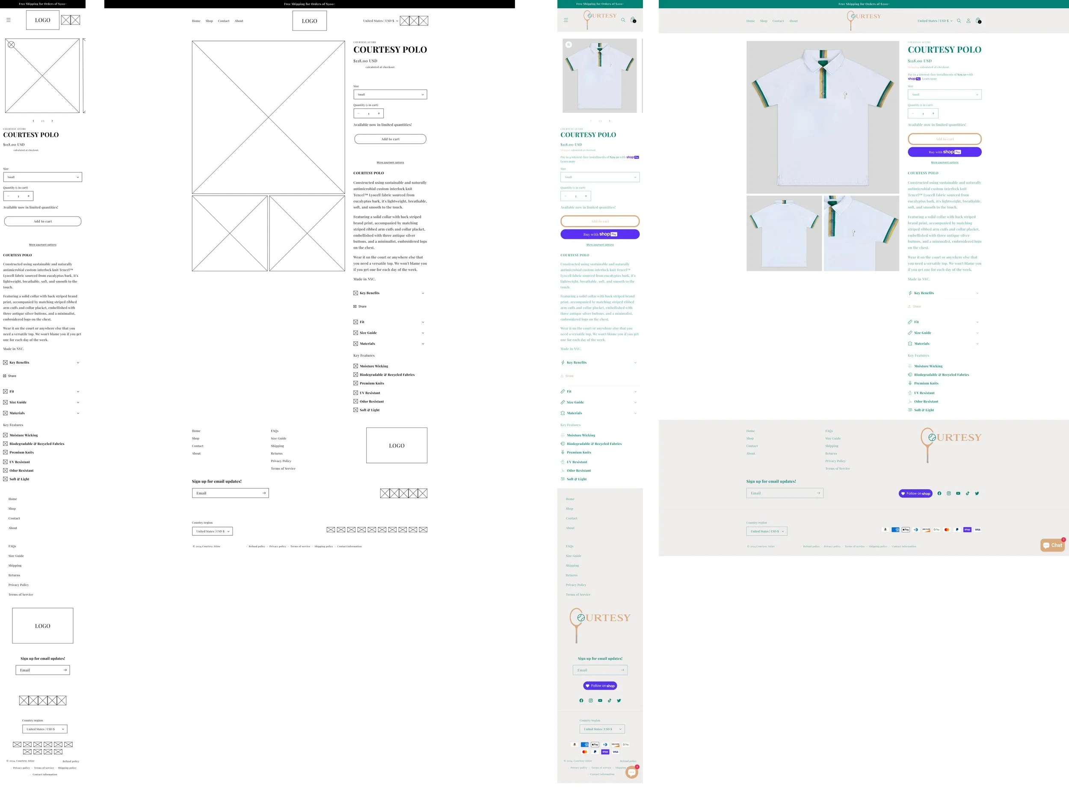Click YouTube icon in colored desktop footer

[958, 493]
